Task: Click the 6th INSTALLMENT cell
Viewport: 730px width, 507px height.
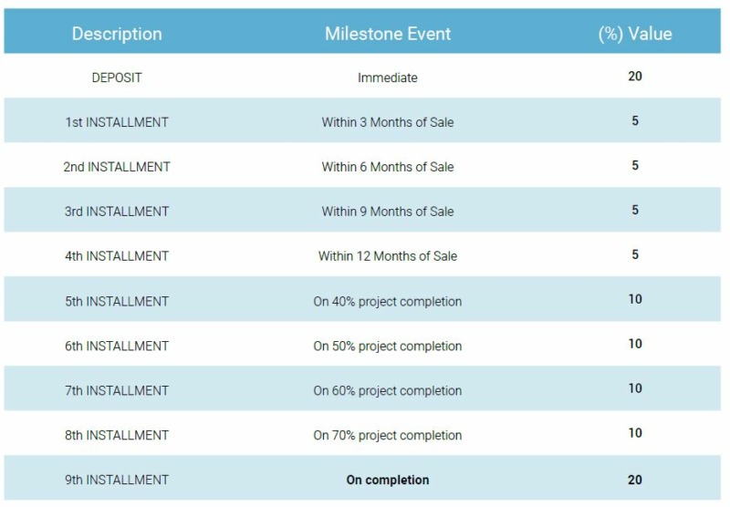Action: tap(117, 347)
